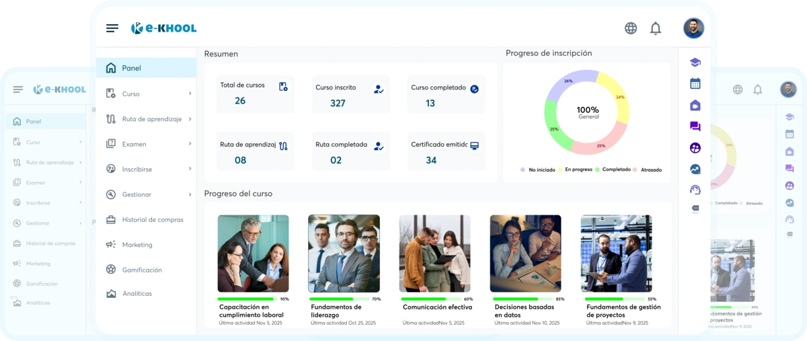This screenshot has width=807, height=341.
Task: Expand the Ruta de aprendizaje submenu chevron
Action: point(190,119)
